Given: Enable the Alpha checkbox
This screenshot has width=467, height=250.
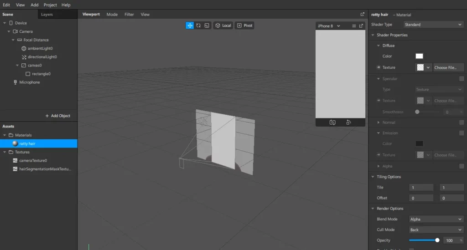Looking at the screenshot, I should pos(462,166).
